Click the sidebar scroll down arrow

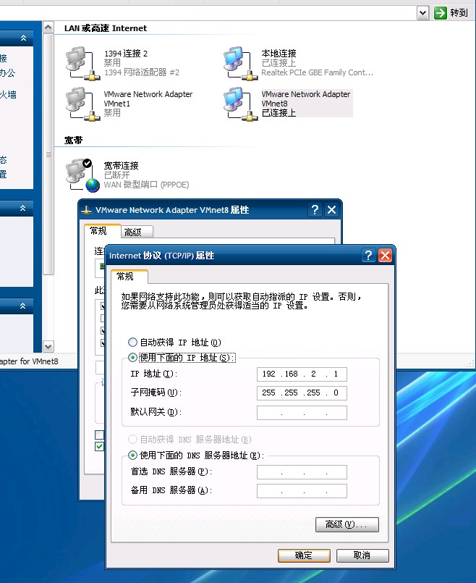point(48,346)
